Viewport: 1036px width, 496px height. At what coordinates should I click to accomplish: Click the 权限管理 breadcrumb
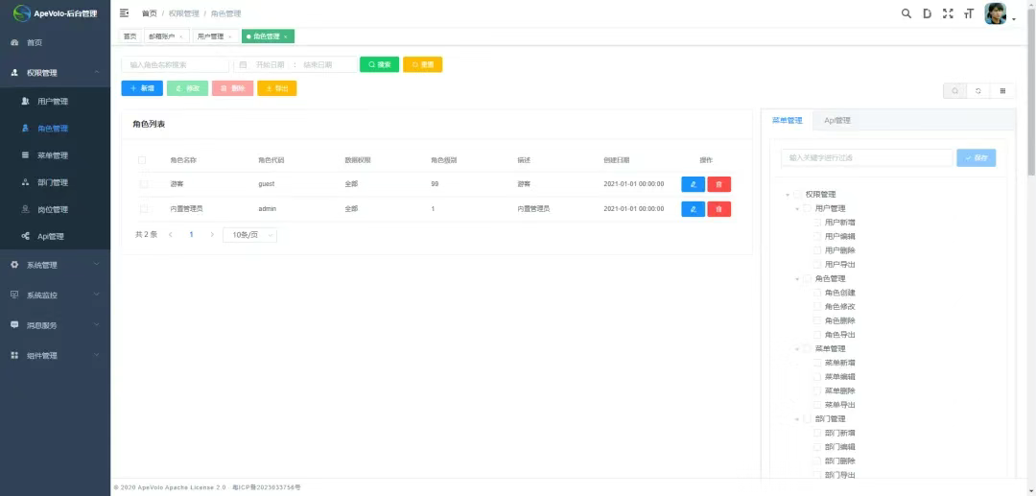click(x=183, y=13)
